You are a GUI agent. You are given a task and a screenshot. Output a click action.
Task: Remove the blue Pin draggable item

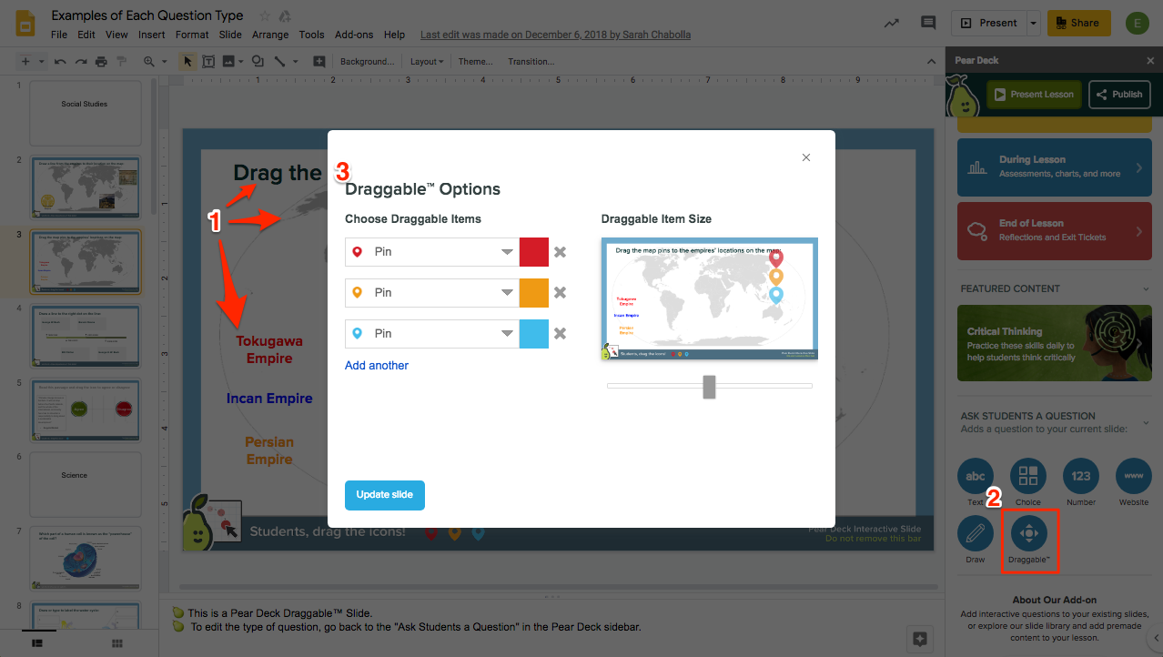(561, 334)
